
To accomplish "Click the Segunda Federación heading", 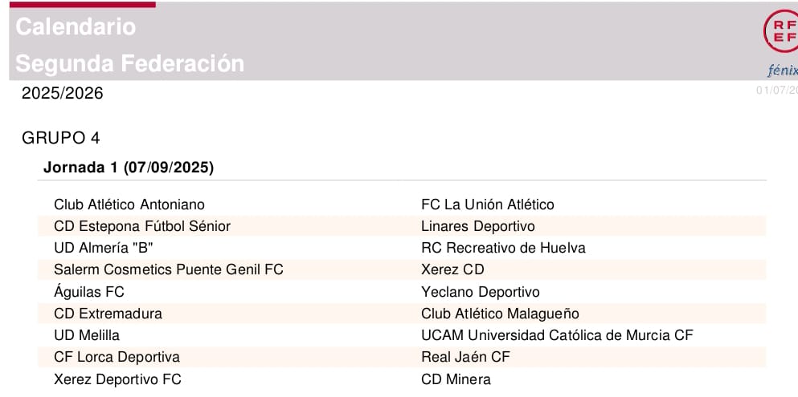I will click(x=129, y=63).
